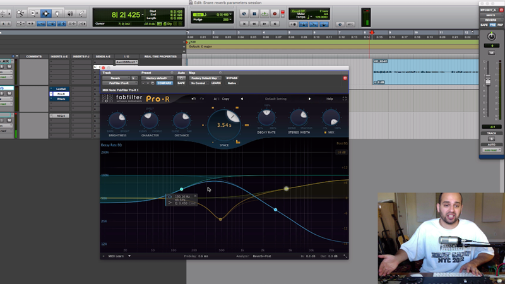Viewport: 505px width, 284px height.
Task: Click the Go to End transport button
Action: pyautogui.click(x=275, y=24)
